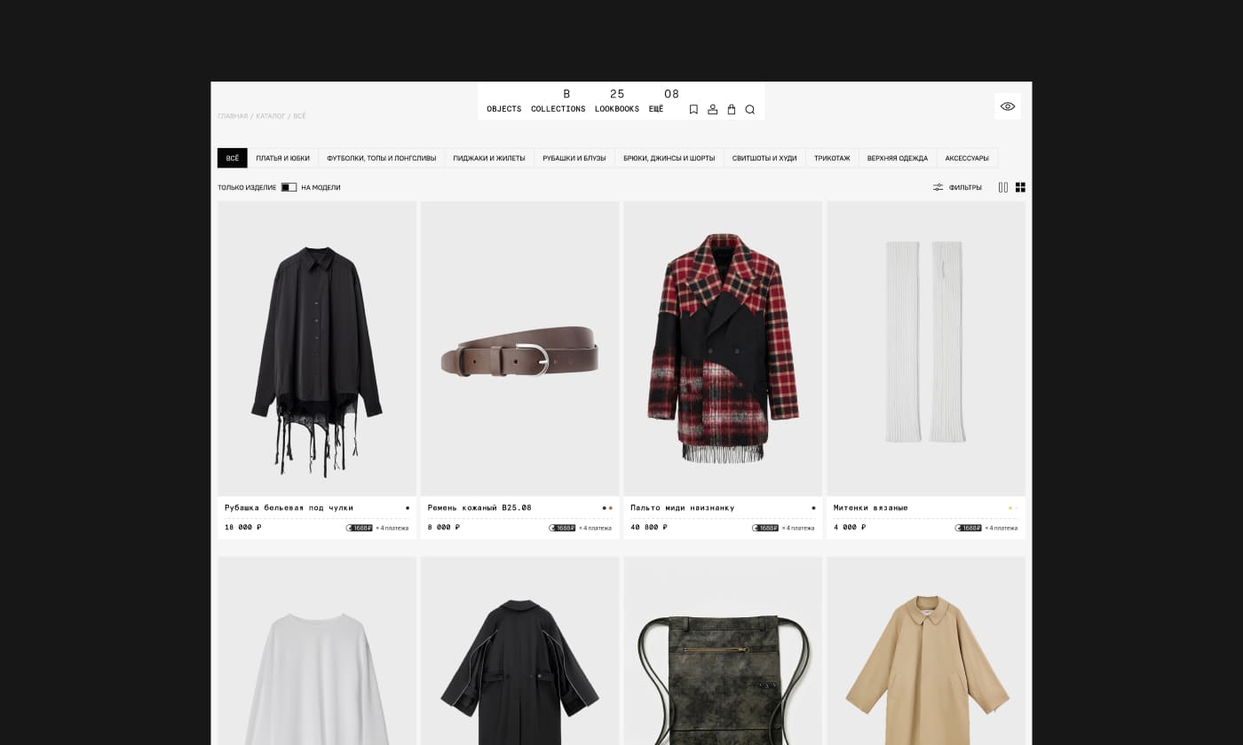Open product title Ремень кожаный B25.08
Image resolution: width=1243 pixels, height=745 pixels.
[479, 508]
